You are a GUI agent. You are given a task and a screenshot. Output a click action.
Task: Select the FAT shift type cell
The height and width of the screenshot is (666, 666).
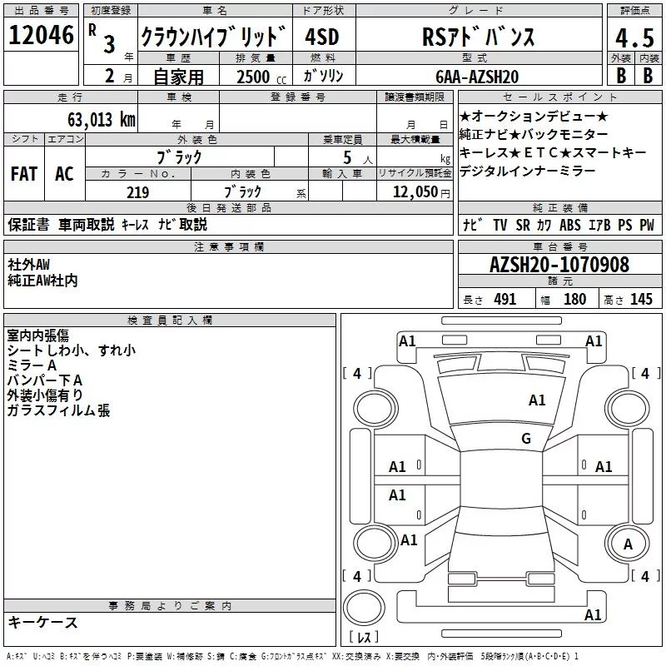click(x=23, y=174)
